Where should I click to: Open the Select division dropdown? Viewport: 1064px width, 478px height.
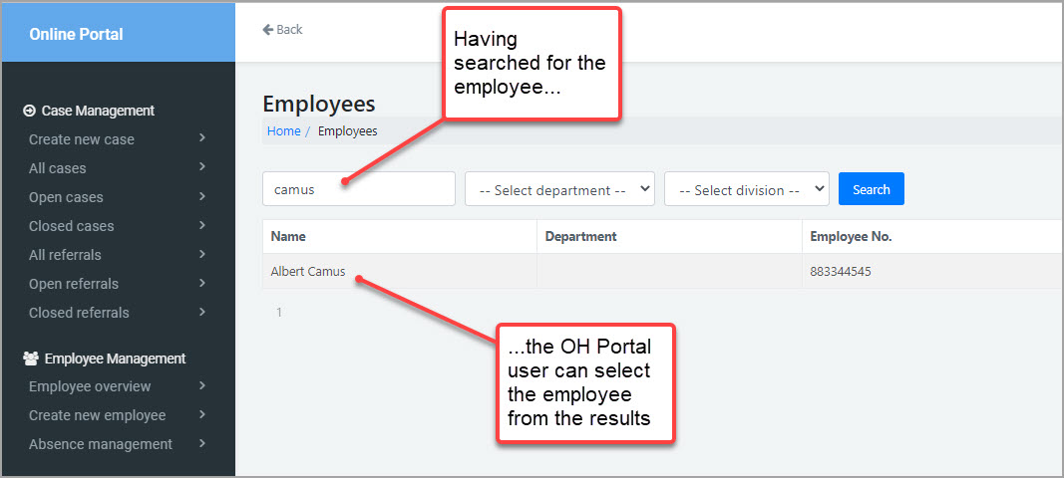tap(747, 189)
